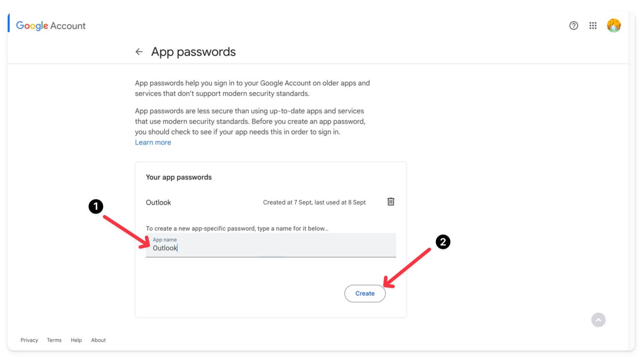Select the Google Account logo

pyautogui.click(x=32, y=26)
